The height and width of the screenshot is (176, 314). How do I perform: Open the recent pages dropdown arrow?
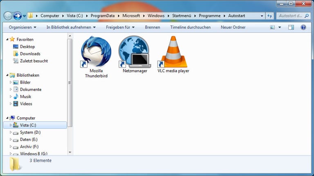pyautogui.click(x=24, y=16)
